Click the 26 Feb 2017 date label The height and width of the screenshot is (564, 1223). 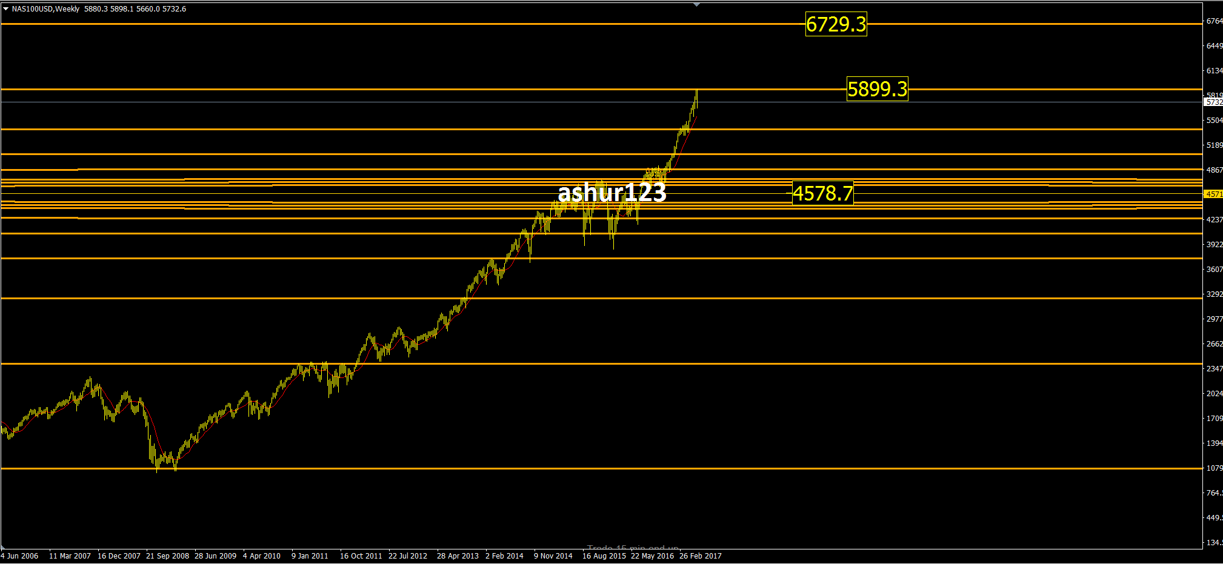[701, 556]
